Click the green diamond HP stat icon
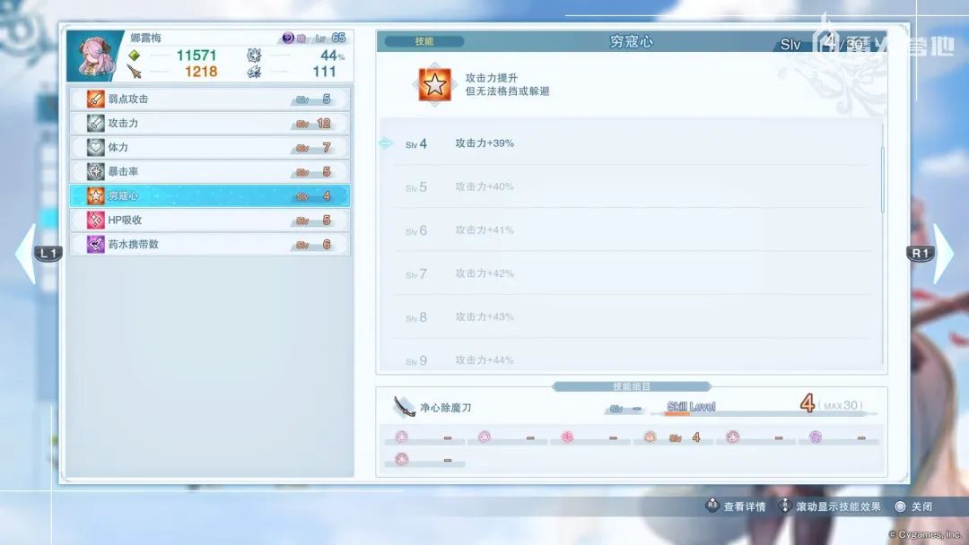The image size is (969, 545). 134,56
